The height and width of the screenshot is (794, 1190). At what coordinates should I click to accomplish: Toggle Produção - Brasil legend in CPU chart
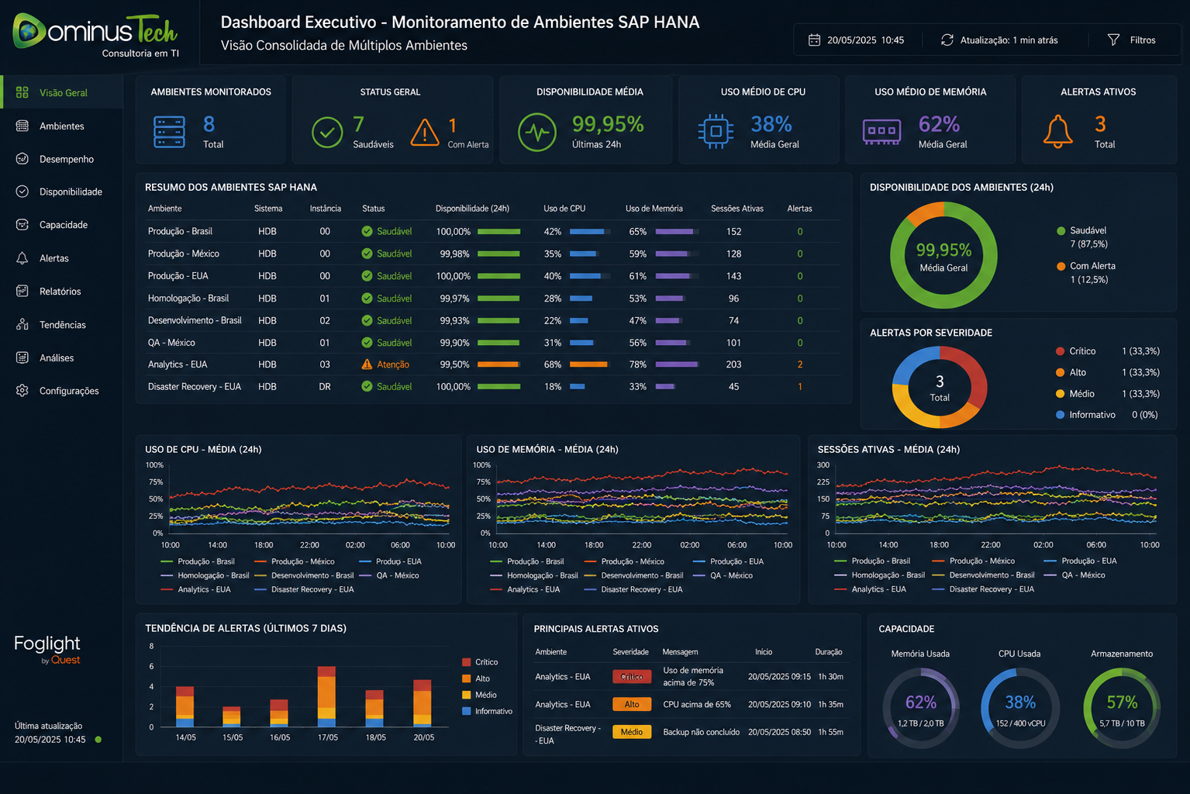198,561
